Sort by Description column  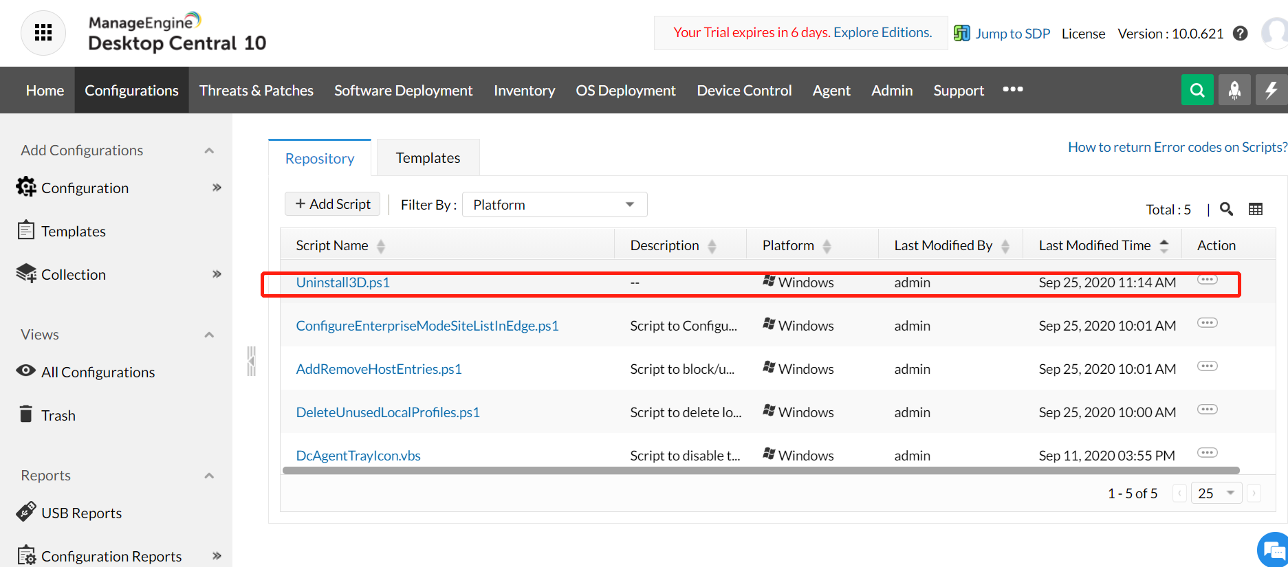pyautogui.click(x=712, y=246)
